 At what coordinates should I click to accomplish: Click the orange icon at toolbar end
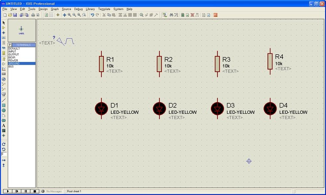215,15
